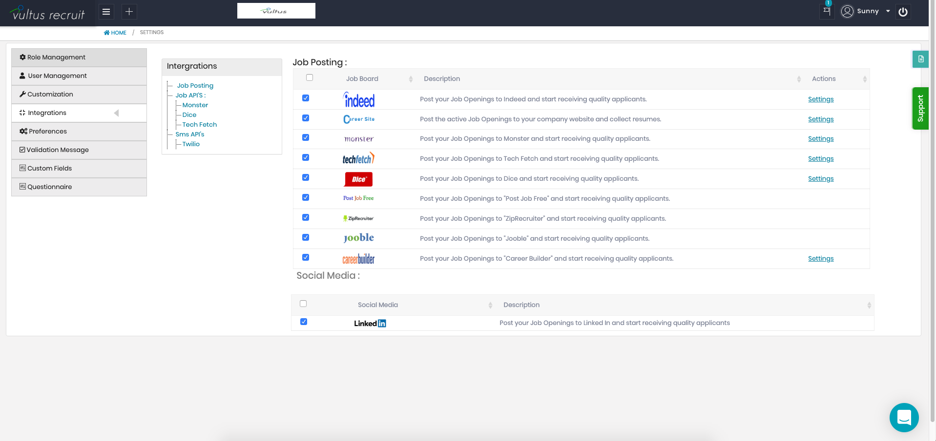
Task: Uncheck the Indeed job board checkbox
Action: (306, 98)
